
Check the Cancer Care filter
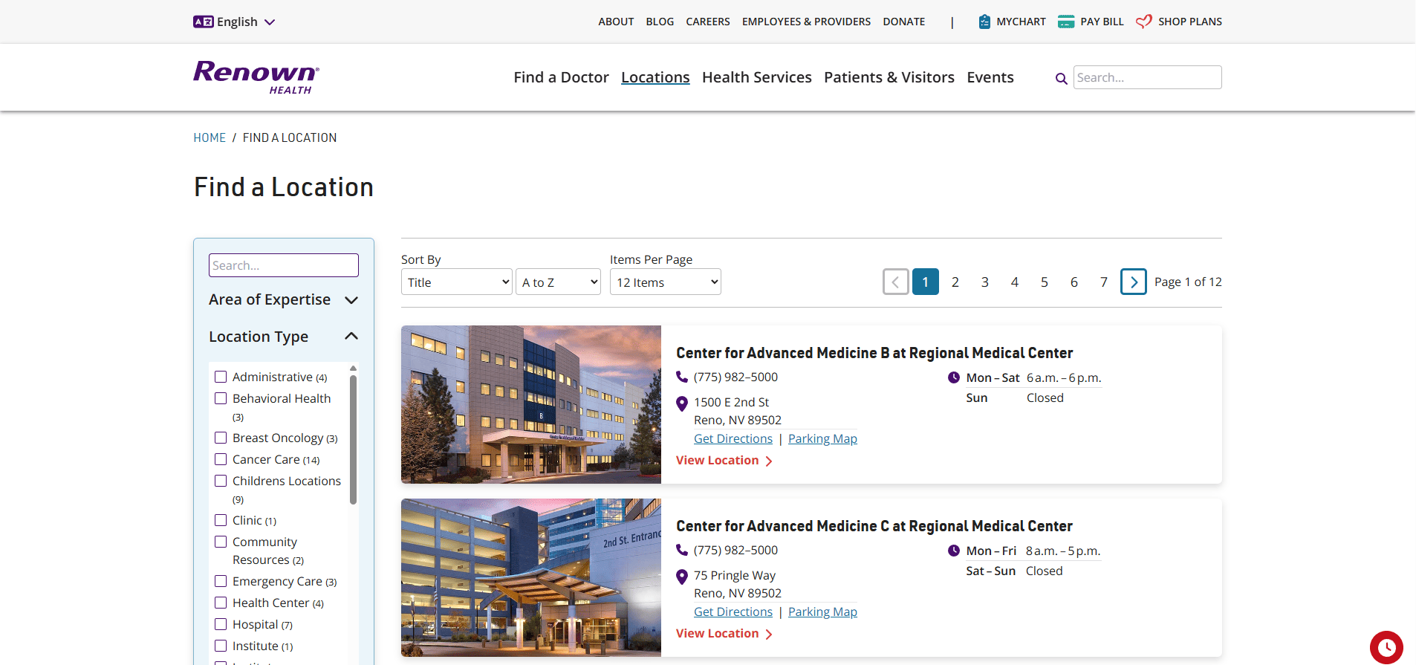(221, 459)
